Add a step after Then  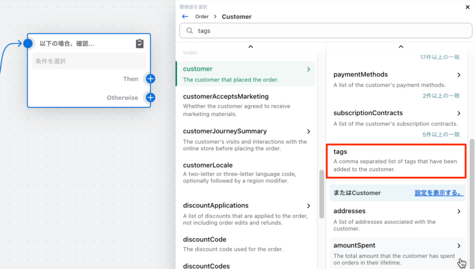[151, 79]
